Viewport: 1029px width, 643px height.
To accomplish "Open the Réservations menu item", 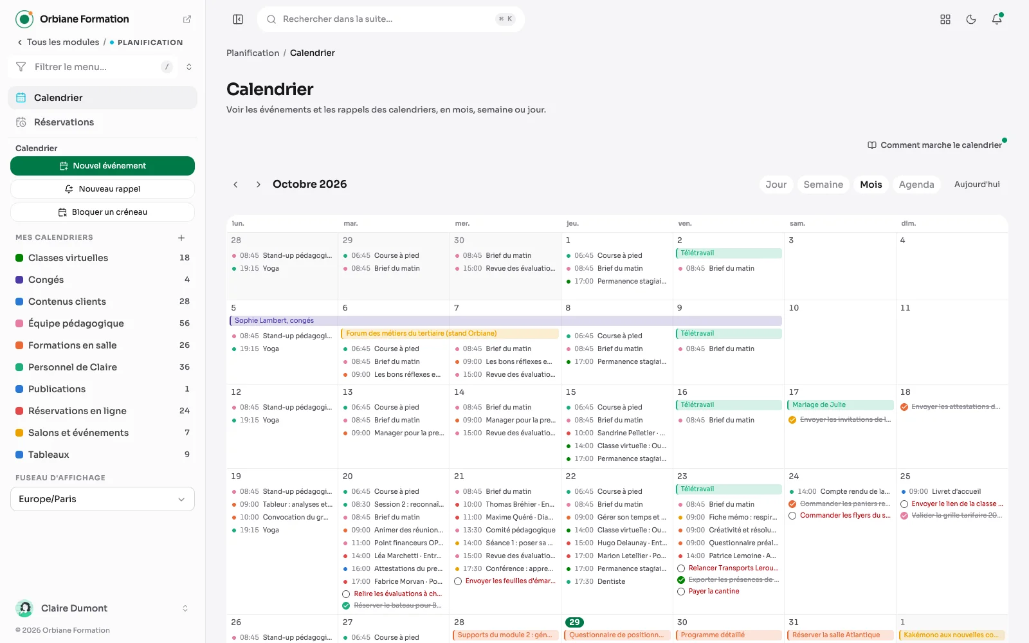I will pos(102,122).
